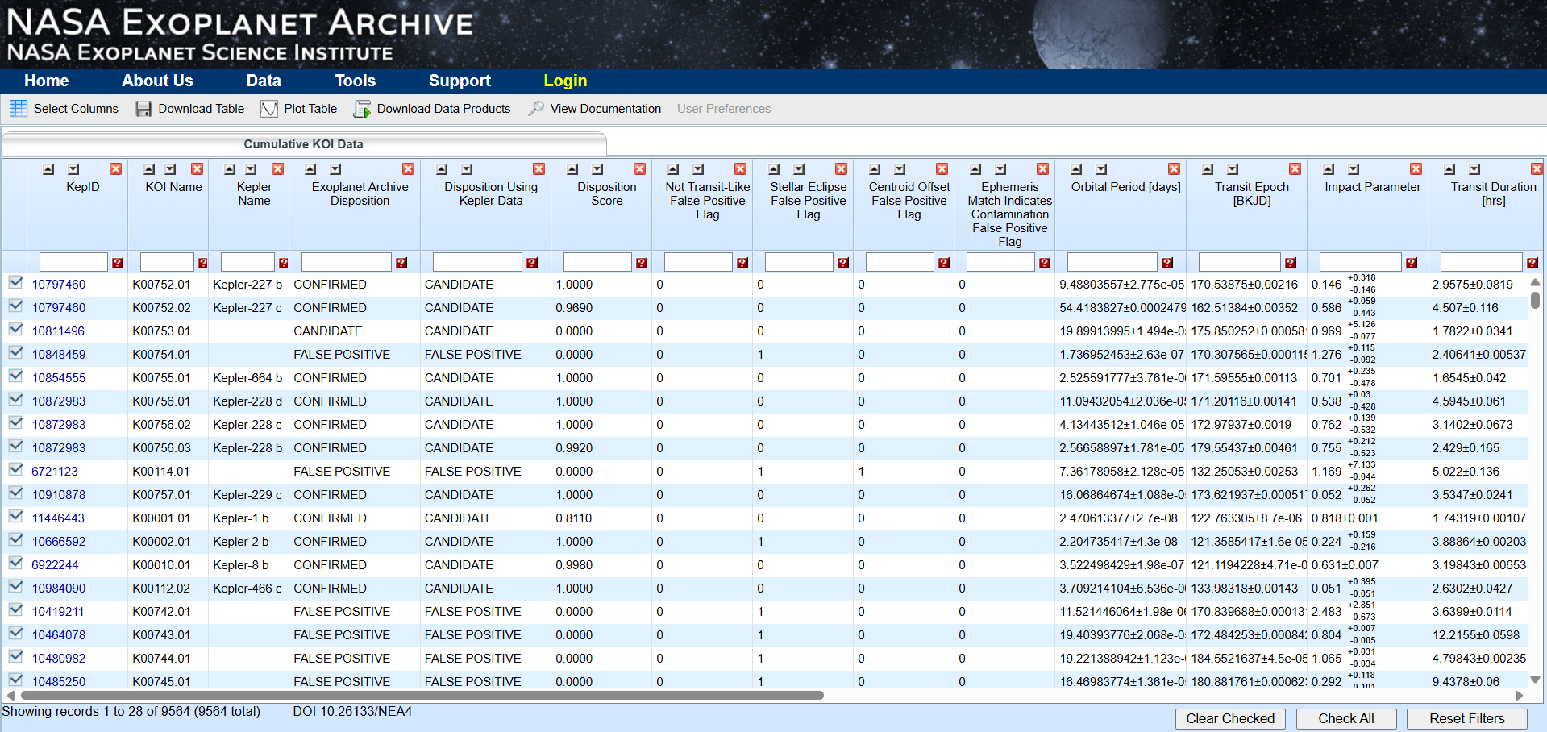The width and height of the screenshot is (1547, 732).
Task: Sort Orbital Period descending
Action: coord(1099,169)
